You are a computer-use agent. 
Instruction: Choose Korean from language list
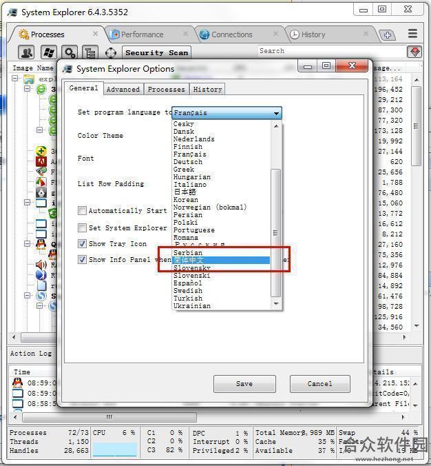click(221, 200)
